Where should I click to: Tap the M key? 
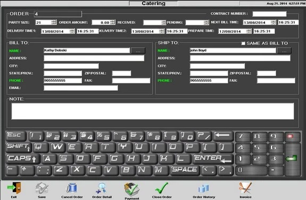pyautogui.click(x=161, y=170)
